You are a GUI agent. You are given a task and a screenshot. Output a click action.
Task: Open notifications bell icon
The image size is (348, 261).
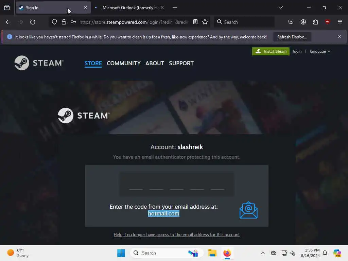coord(325,253)
